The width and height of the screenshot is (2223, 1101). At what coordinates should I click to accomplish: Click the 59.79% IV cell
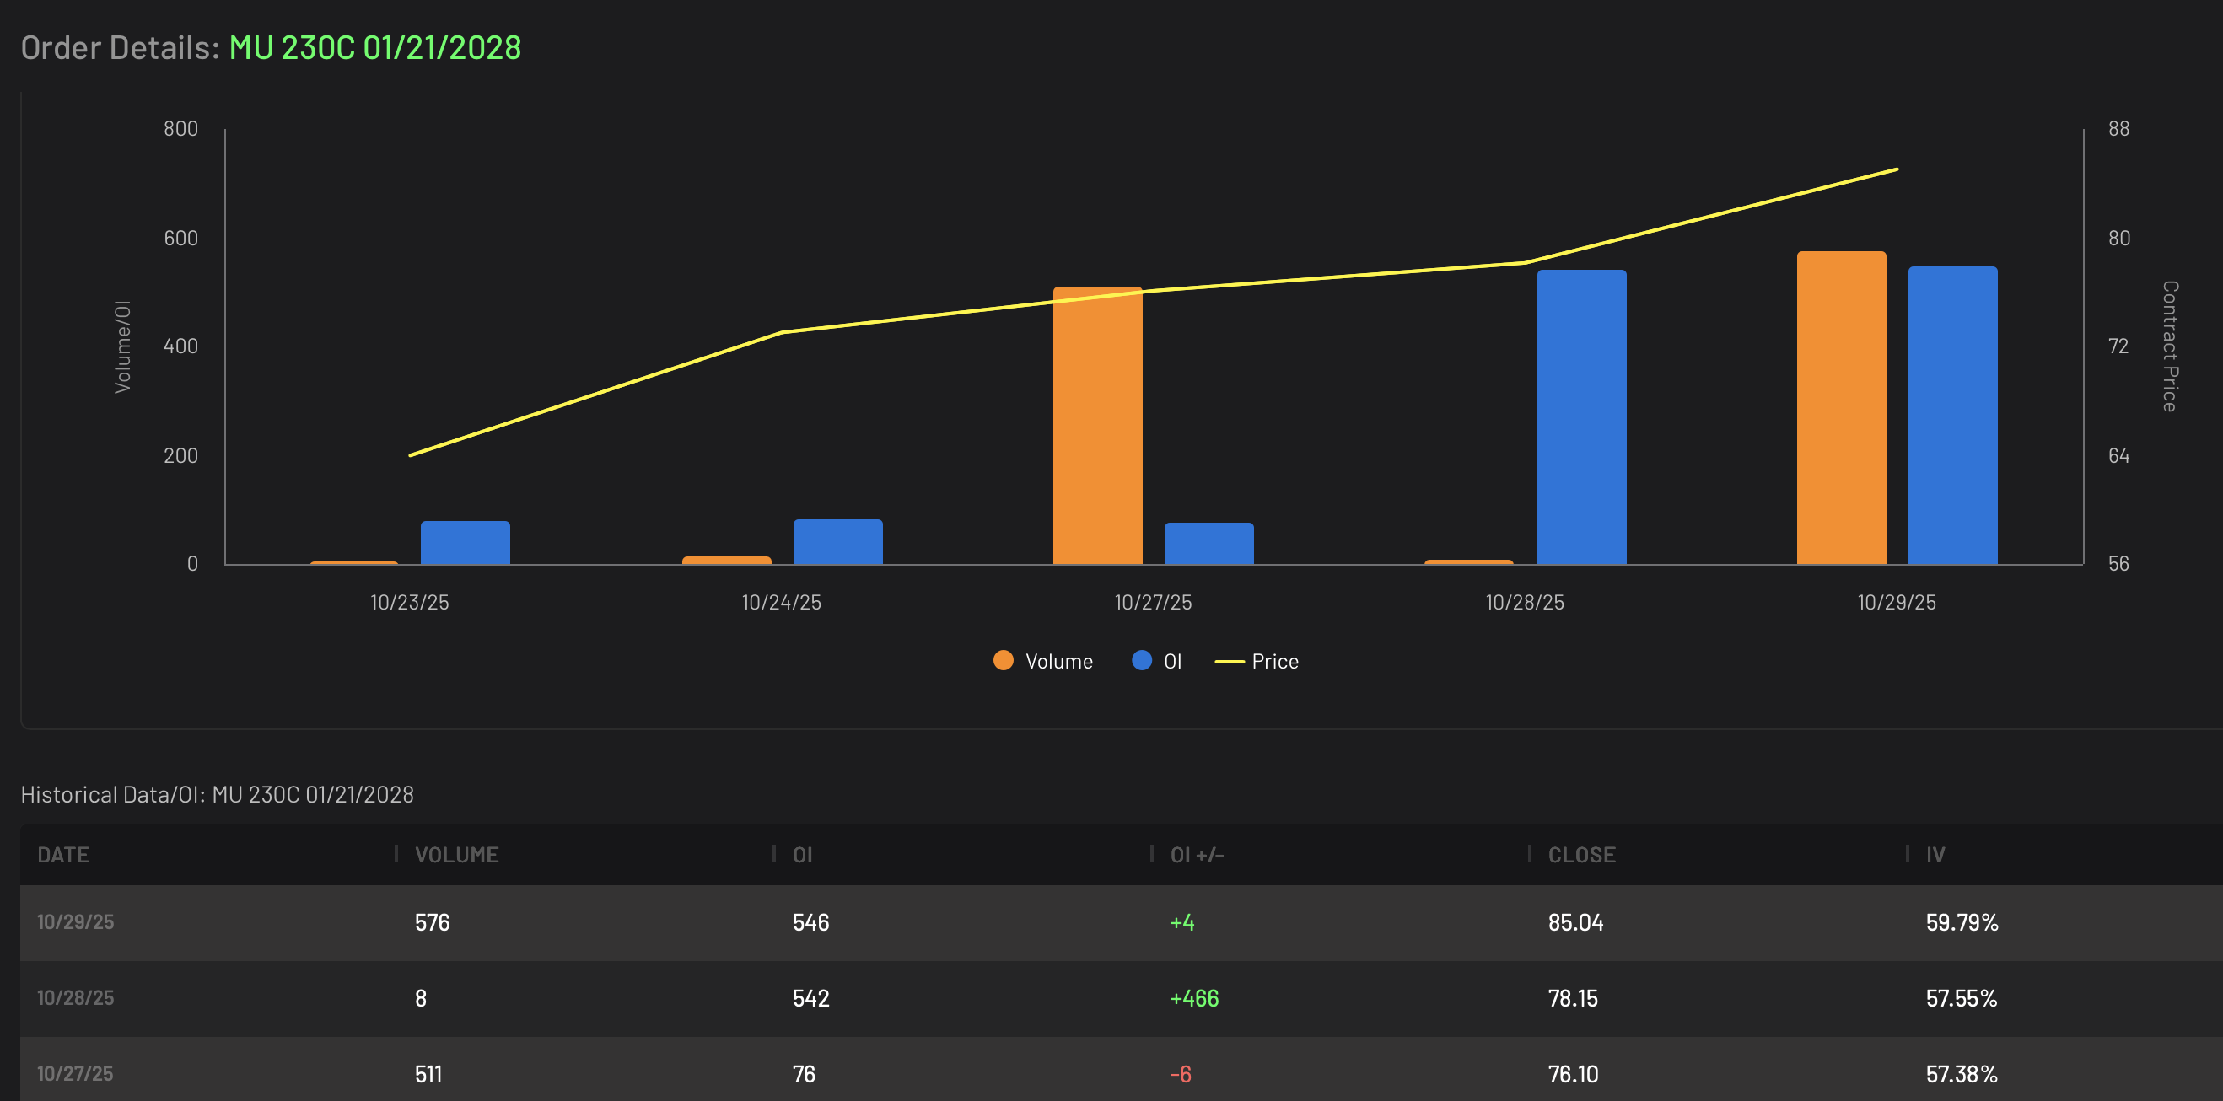click(x=1962, y=922)
